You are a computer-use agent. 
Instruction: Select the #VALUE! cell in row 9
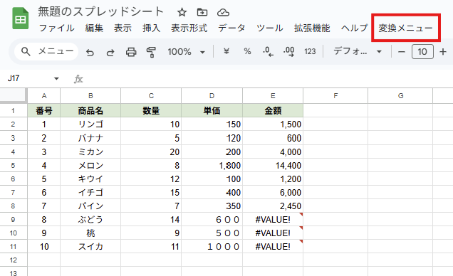pos(273,220)
